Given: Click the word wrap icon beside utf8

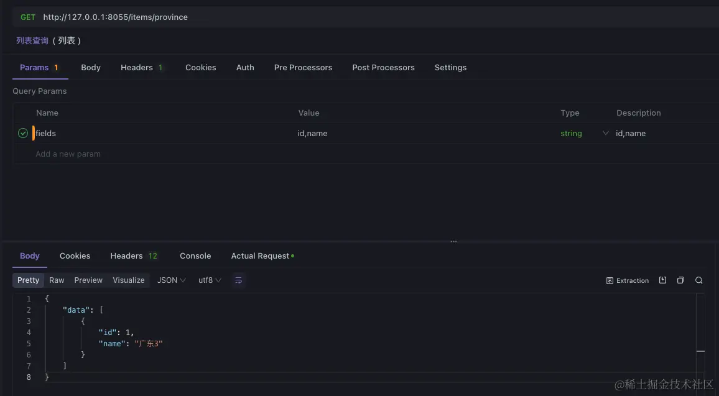Looking at the screenshot, I should (x=238, y=280).
